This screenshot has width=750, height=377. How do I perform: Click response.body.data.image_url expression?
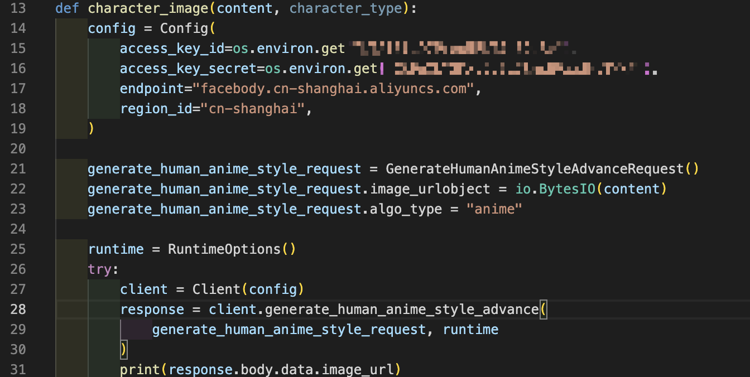pyautogui.click(x=281, y=370)
